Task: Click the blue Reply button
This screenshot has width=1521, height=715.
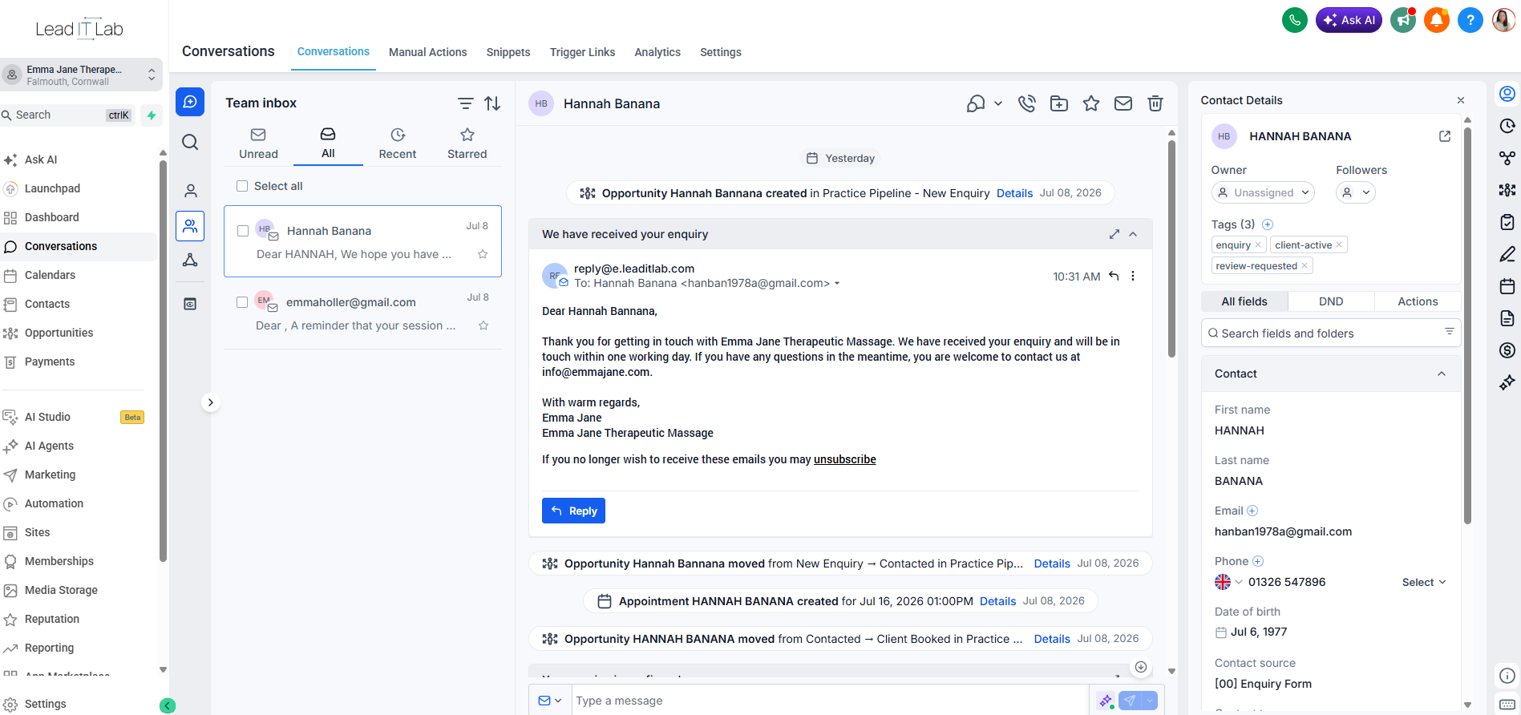Action: (573, 511)
